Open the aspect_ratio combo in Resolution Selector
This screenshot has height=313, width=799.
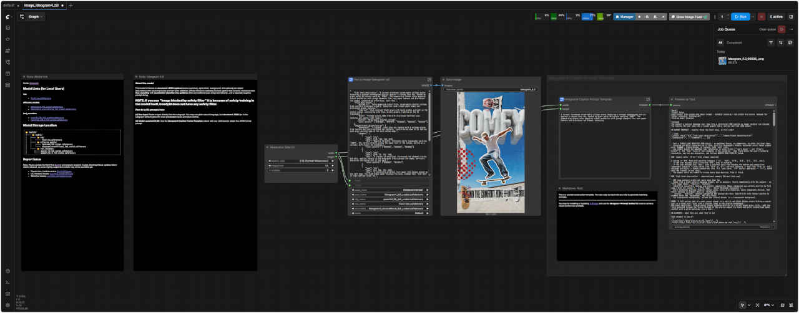[301, 160]
